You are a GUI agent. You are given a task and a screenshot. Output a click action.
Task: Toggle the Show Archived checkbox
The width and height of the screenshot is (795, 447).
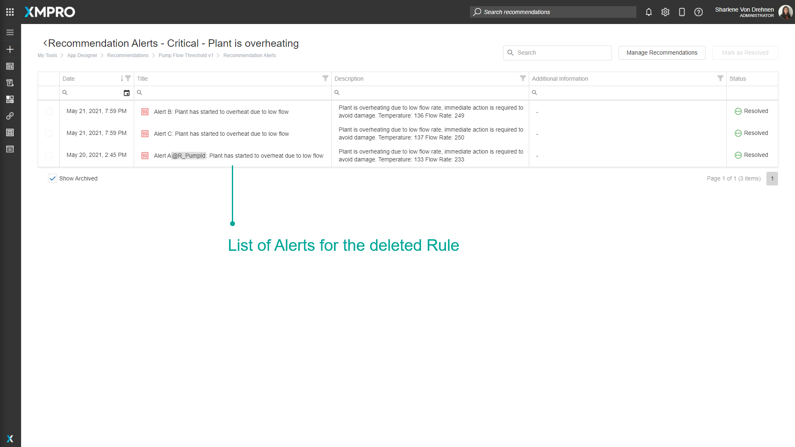coord(52,178)
